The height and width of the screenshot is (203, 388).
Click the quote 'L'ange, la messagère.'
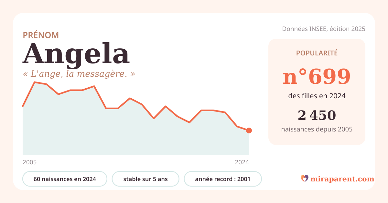coord(79,74)
